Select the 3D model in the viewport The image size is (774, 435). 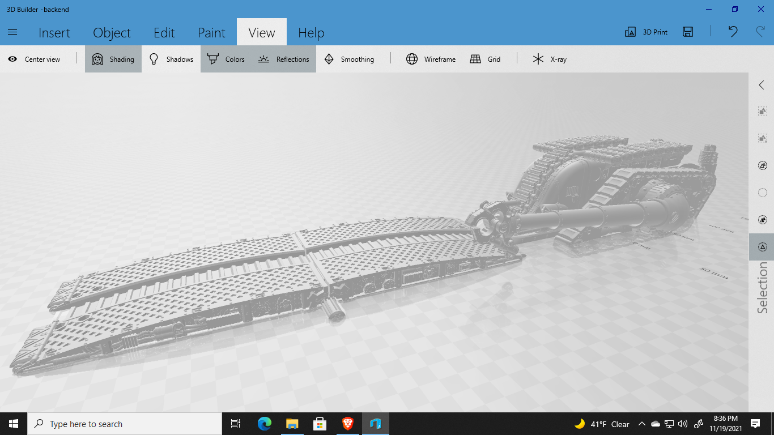pyautogui.click(x=363, y=255)
